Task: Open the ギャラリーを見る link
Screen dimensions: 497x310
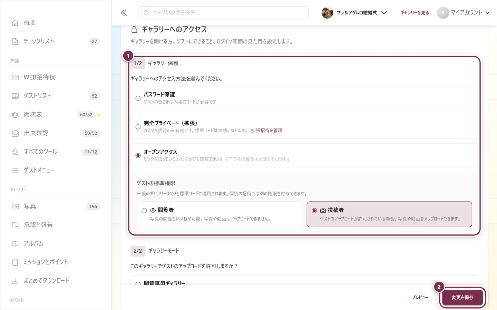Action: tap(415, 13)
